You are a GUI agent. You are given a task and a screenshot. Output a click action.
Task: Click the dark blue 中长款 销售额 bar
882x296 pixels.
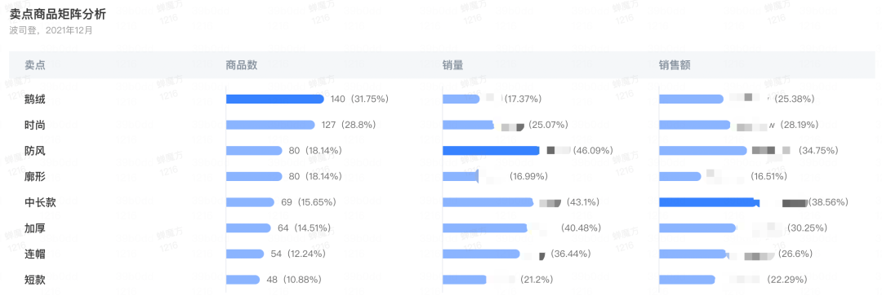pos(709,202)
